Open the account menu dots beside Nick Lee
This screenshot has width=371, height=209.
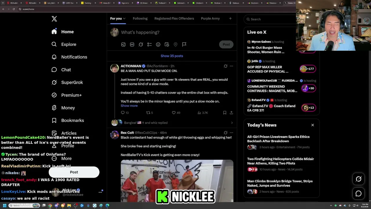point(100,192)
